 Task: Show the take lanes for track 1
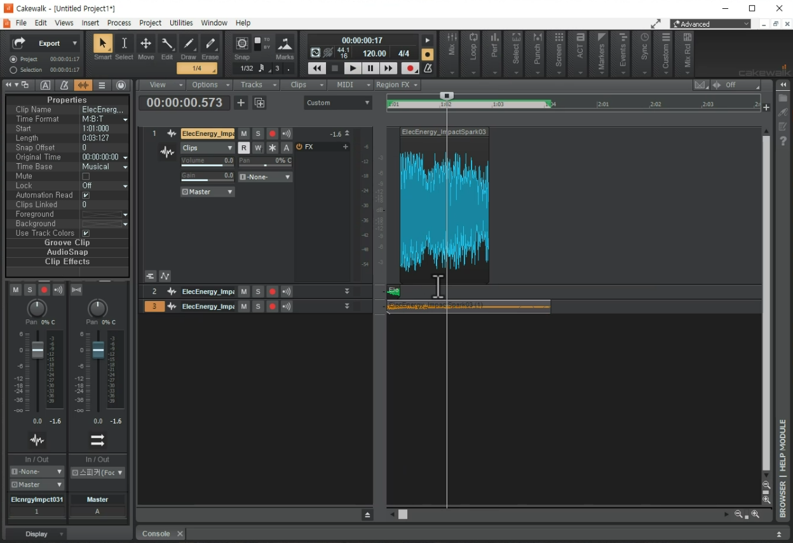click(x=150, y=276)
